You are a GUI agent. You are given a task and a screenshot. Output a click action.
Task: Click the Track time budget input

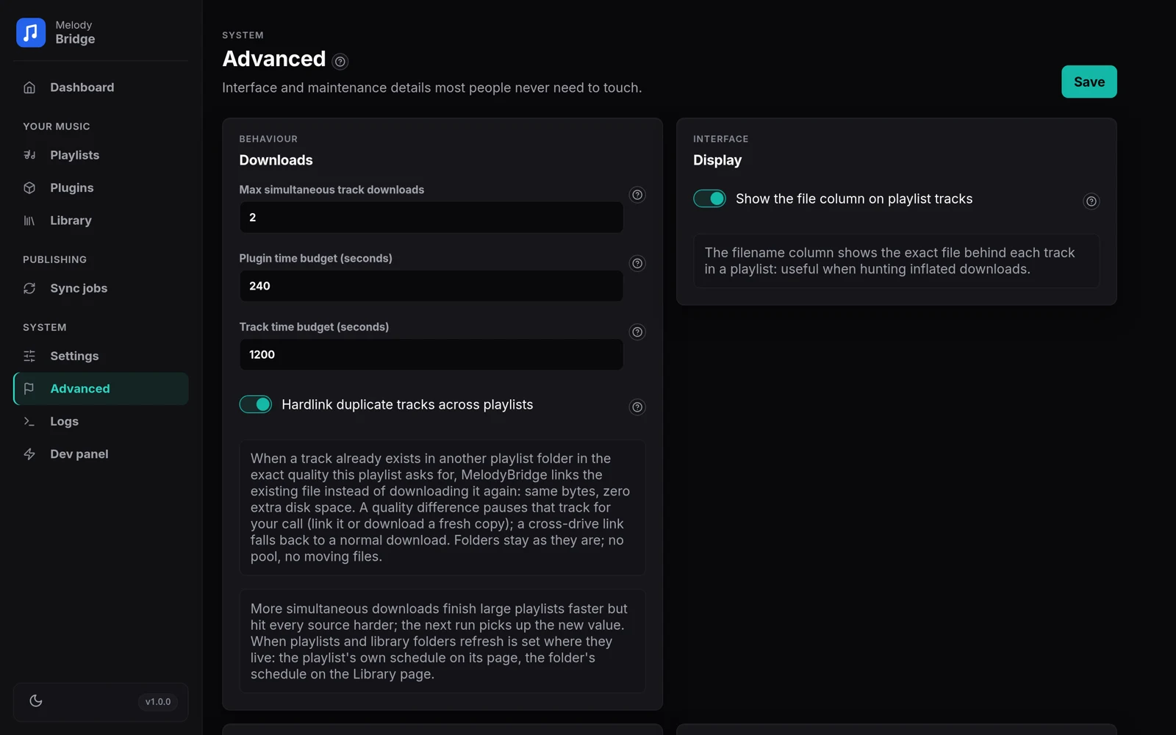tap(431, 354)
